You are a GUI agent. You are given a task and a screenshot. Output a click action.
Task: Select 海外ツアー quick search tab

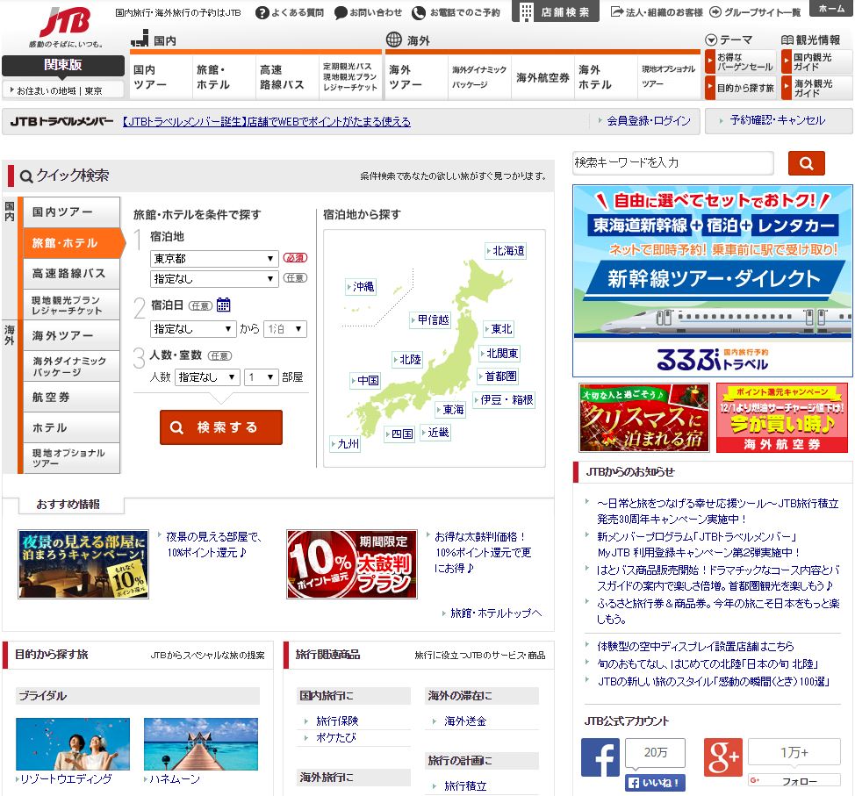(x=71, y=335)
